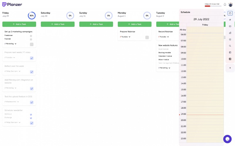
Task: Uncheck the 'Reflect over the week' task
Action: click(x=32, y=72)
